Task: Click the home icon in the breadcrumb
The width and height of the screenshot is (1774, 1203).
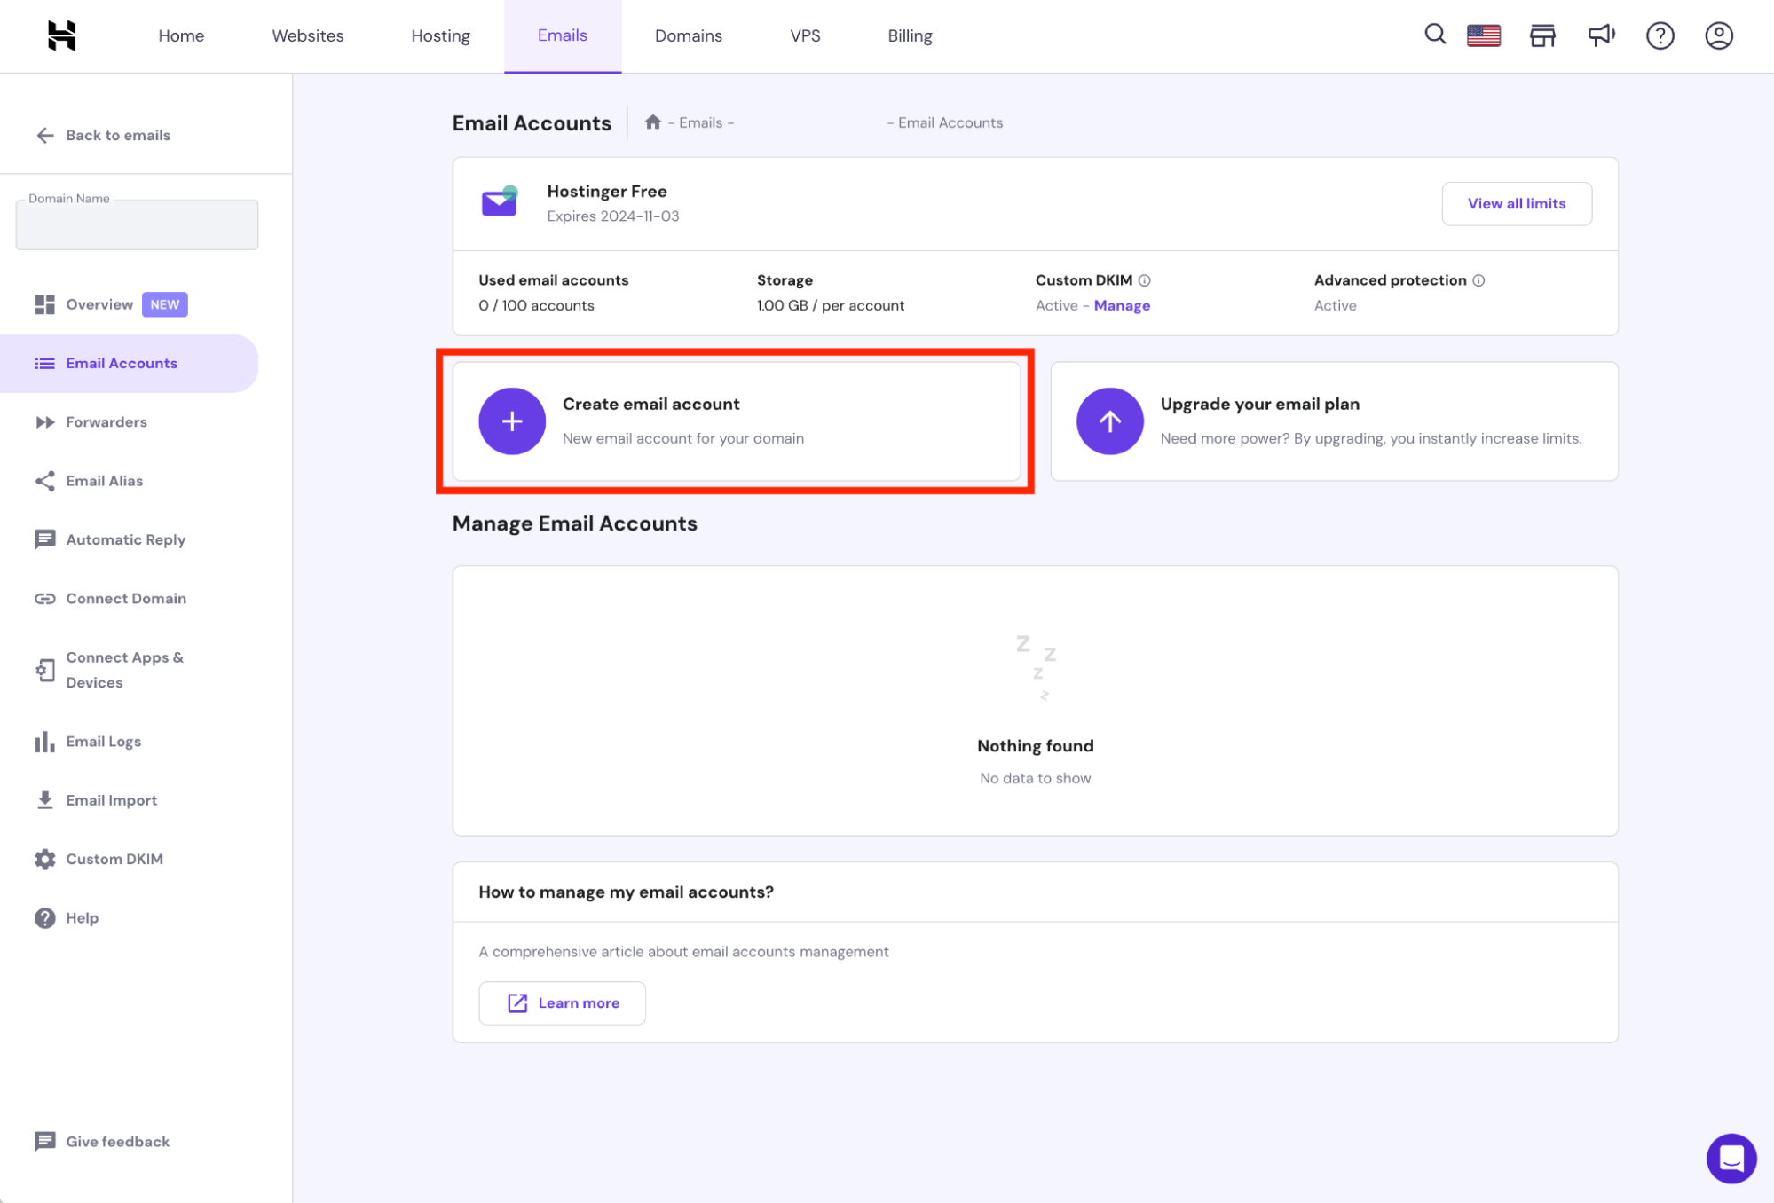Action: (x=653, y=122)
